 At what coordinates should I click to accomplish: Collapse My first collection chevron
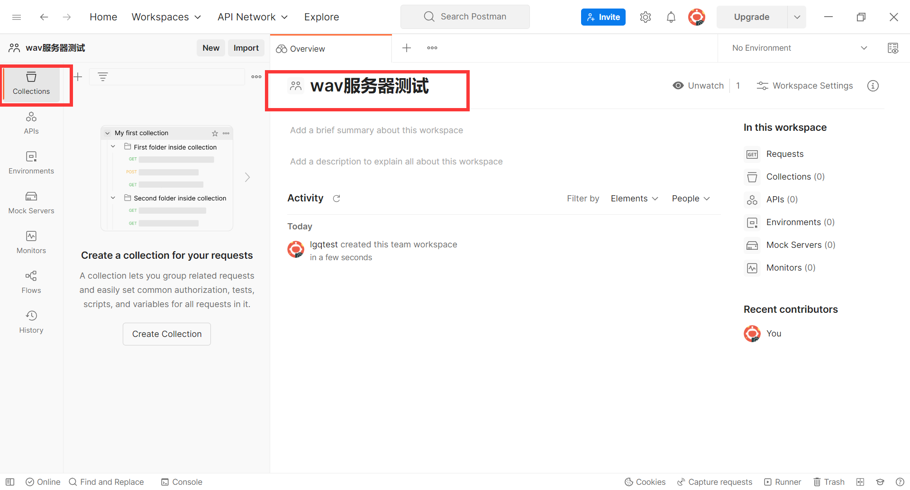click(108, 133)
